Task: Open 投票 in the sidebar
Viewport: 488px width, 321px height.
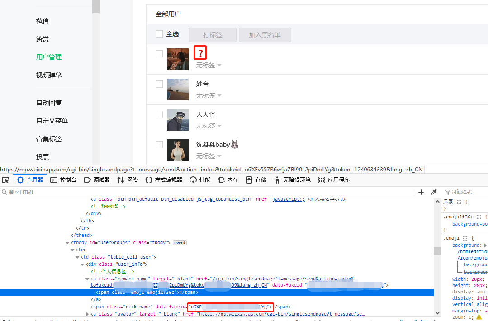Action: pos(43,157)
